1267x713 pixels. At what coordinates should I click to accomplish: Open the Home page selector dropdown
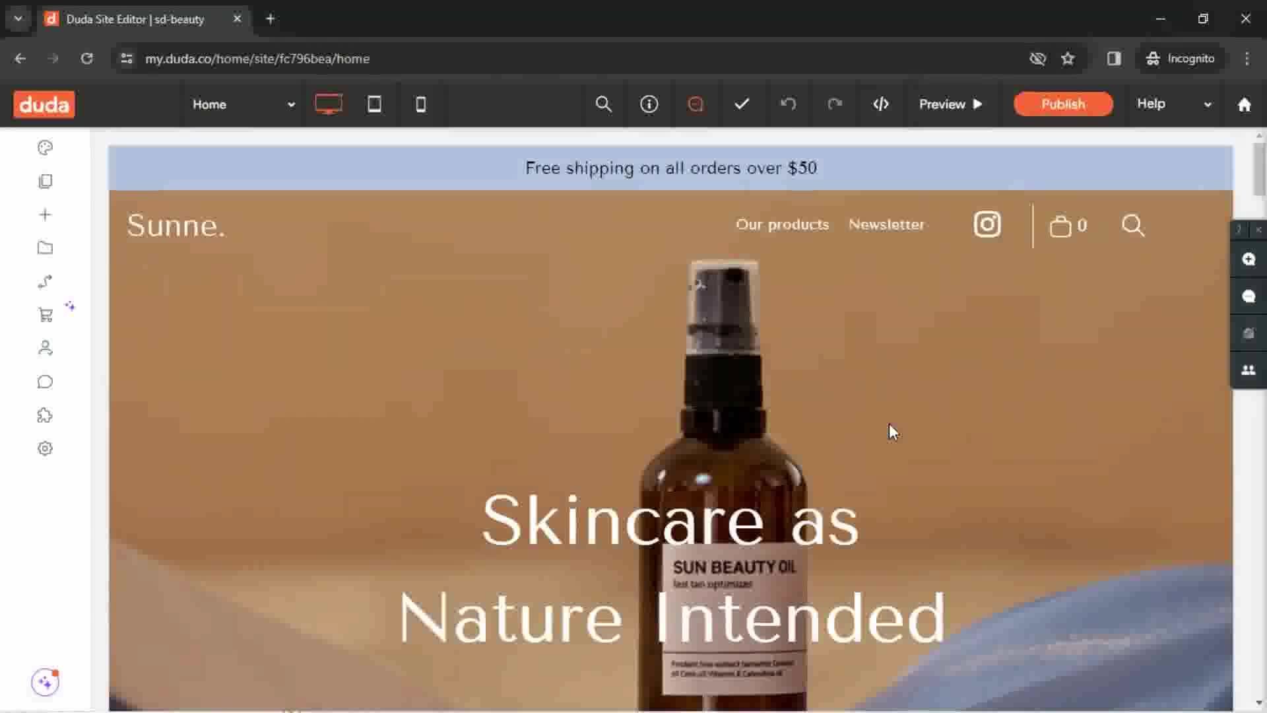coord(243,104)
